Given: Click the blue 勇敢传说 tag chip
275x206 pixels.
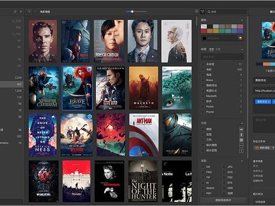Looking at the screenshot, I should pos(262,101).
